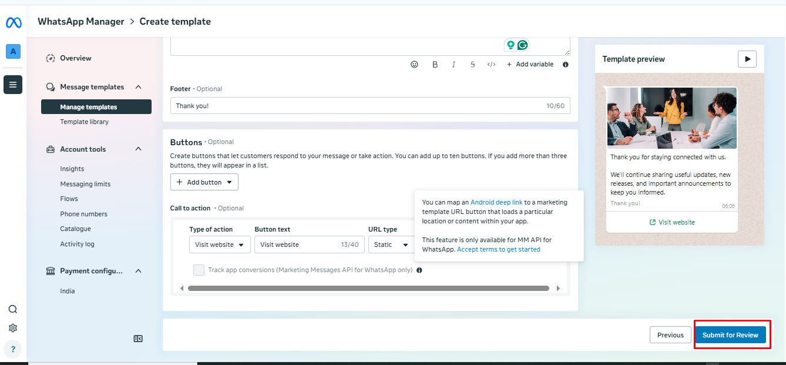Collapse the Message templates section
The image size is (786, 365).
click(139, 87)
